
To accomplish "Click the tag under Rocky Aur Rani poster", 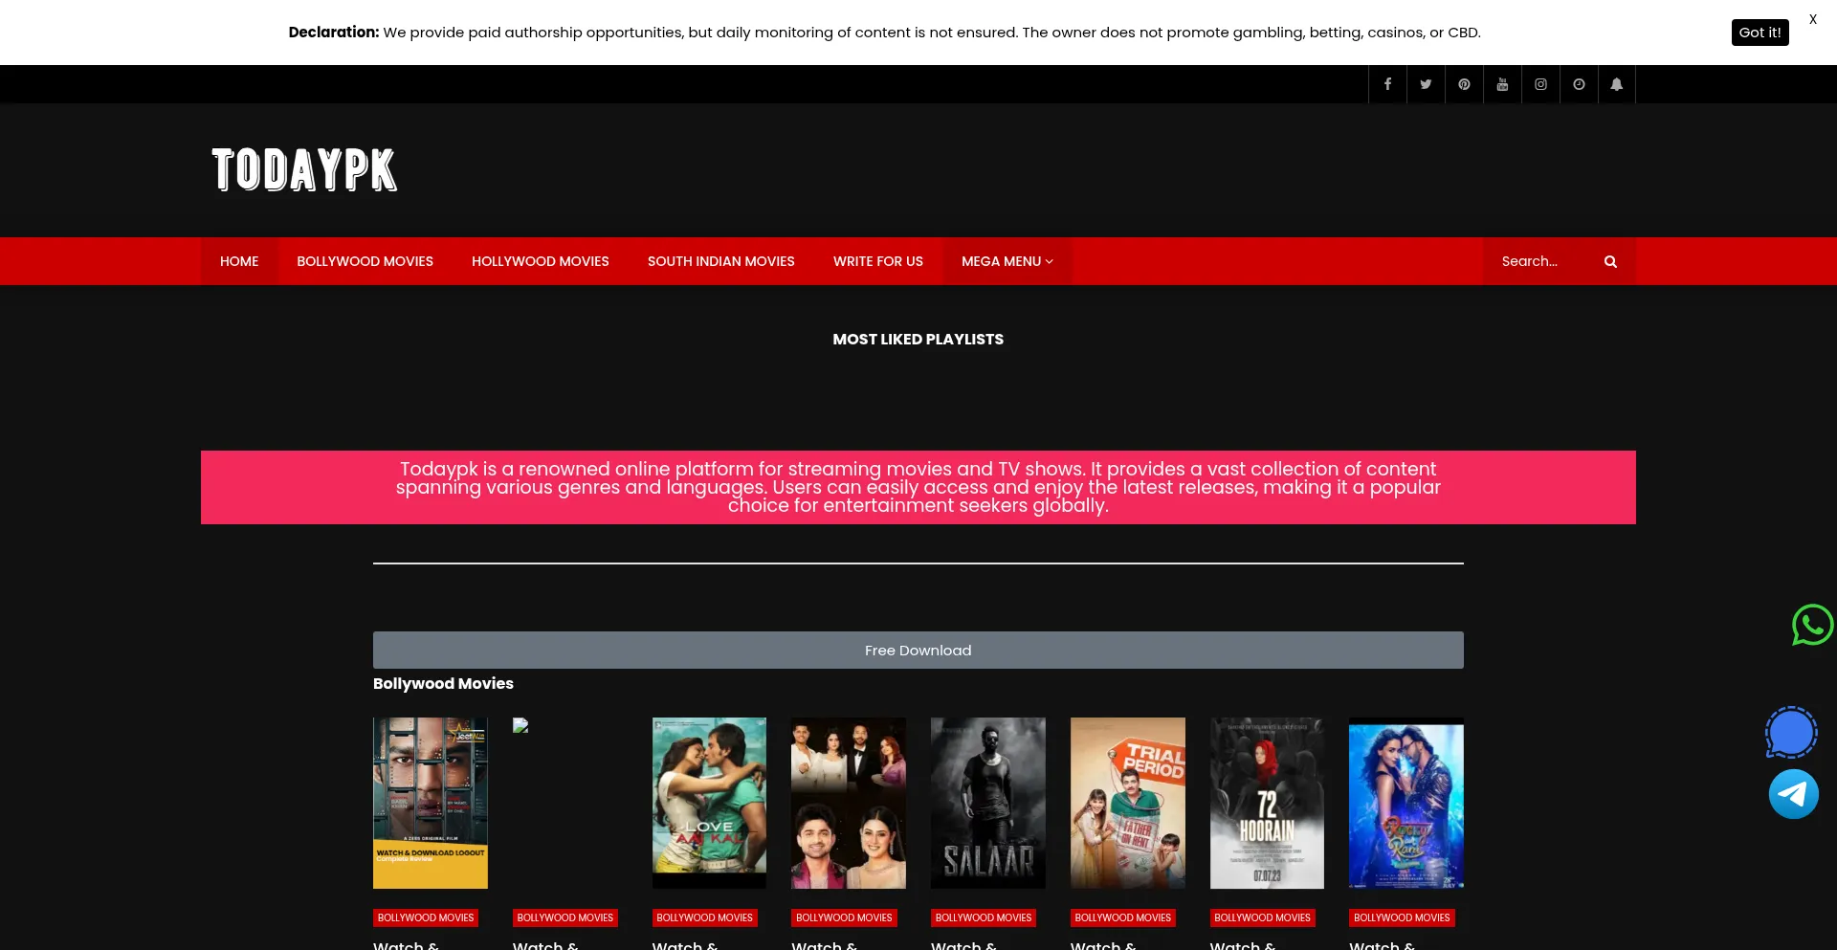I will (1402, 917).
